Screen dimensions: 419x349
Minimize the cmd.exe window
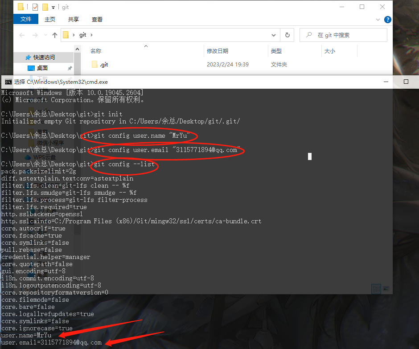point(386,82)
